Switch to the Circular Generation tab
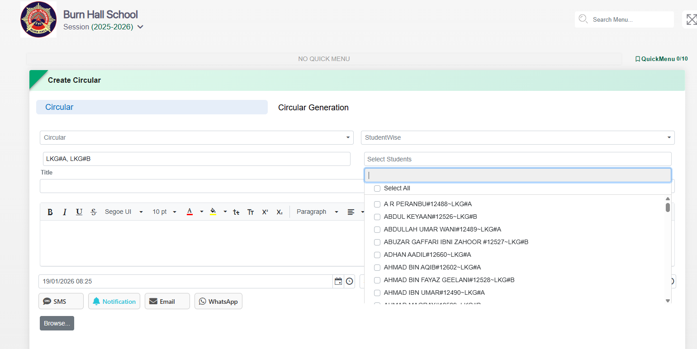This screenshot has height=349, width=697. click(x=313, y=108)
